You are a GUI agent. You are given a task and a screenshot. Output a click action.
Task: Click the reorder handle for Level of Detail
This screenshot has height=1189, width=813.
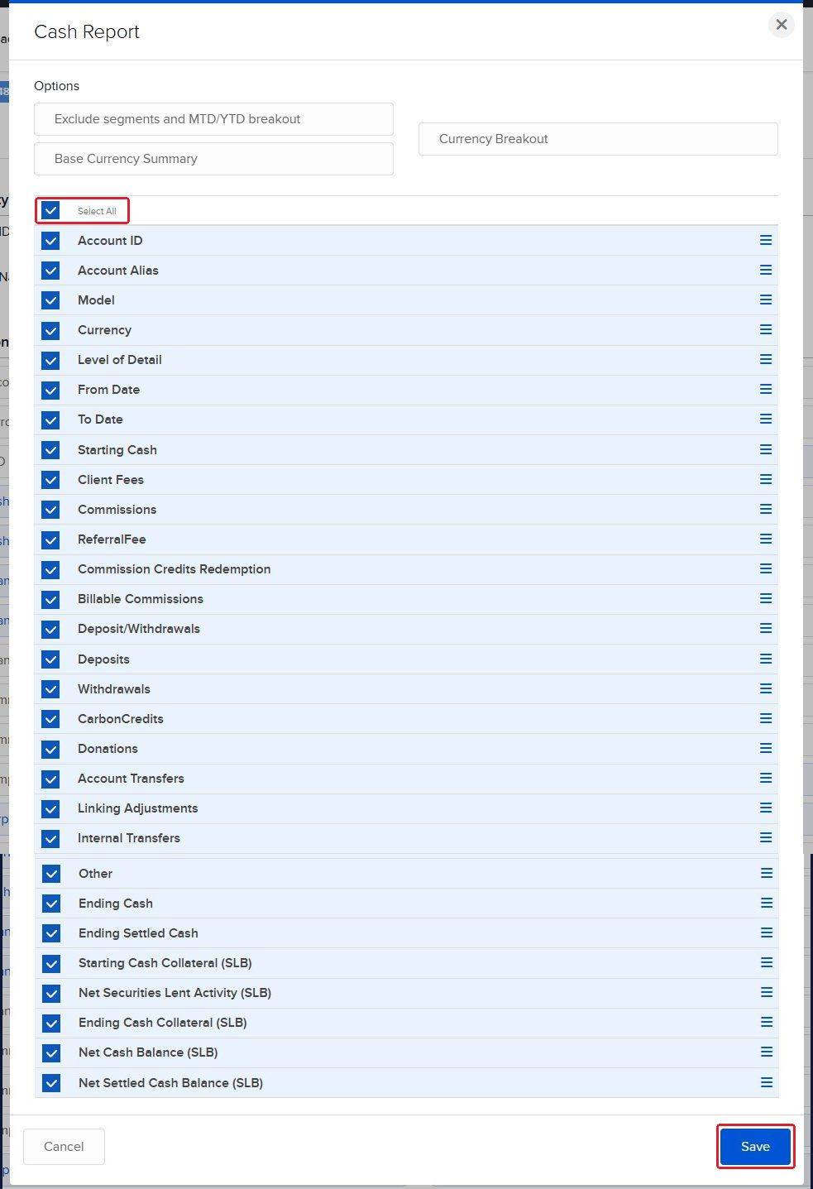766,359
